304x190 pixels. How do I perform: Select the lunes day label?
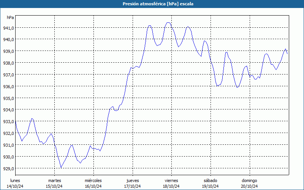15,180
